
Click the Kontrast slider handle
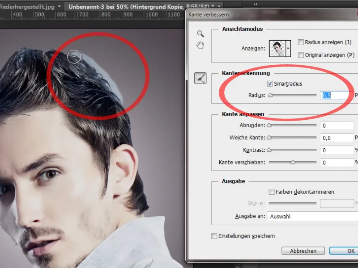click(269, 150)
